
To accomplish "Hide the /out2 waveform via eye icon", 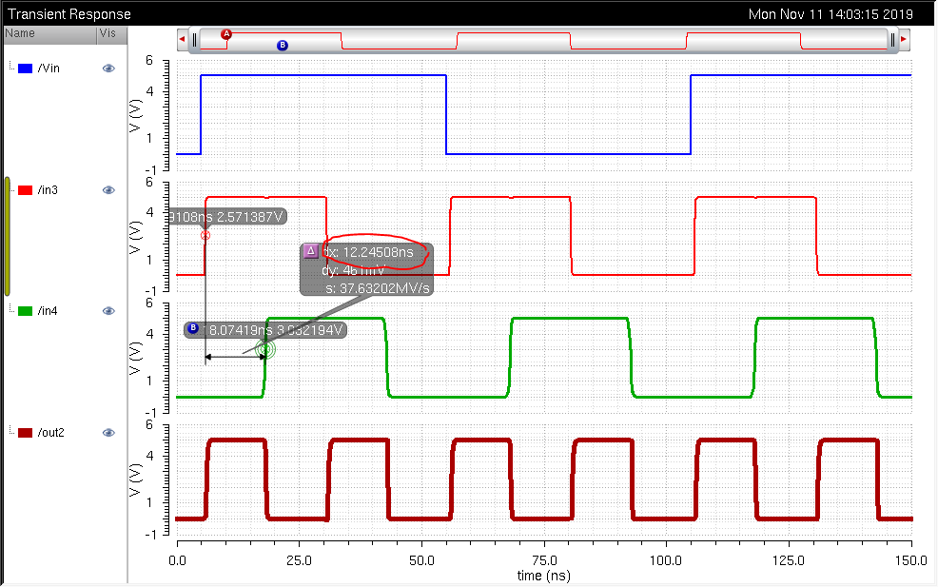I will pos(108,433).
